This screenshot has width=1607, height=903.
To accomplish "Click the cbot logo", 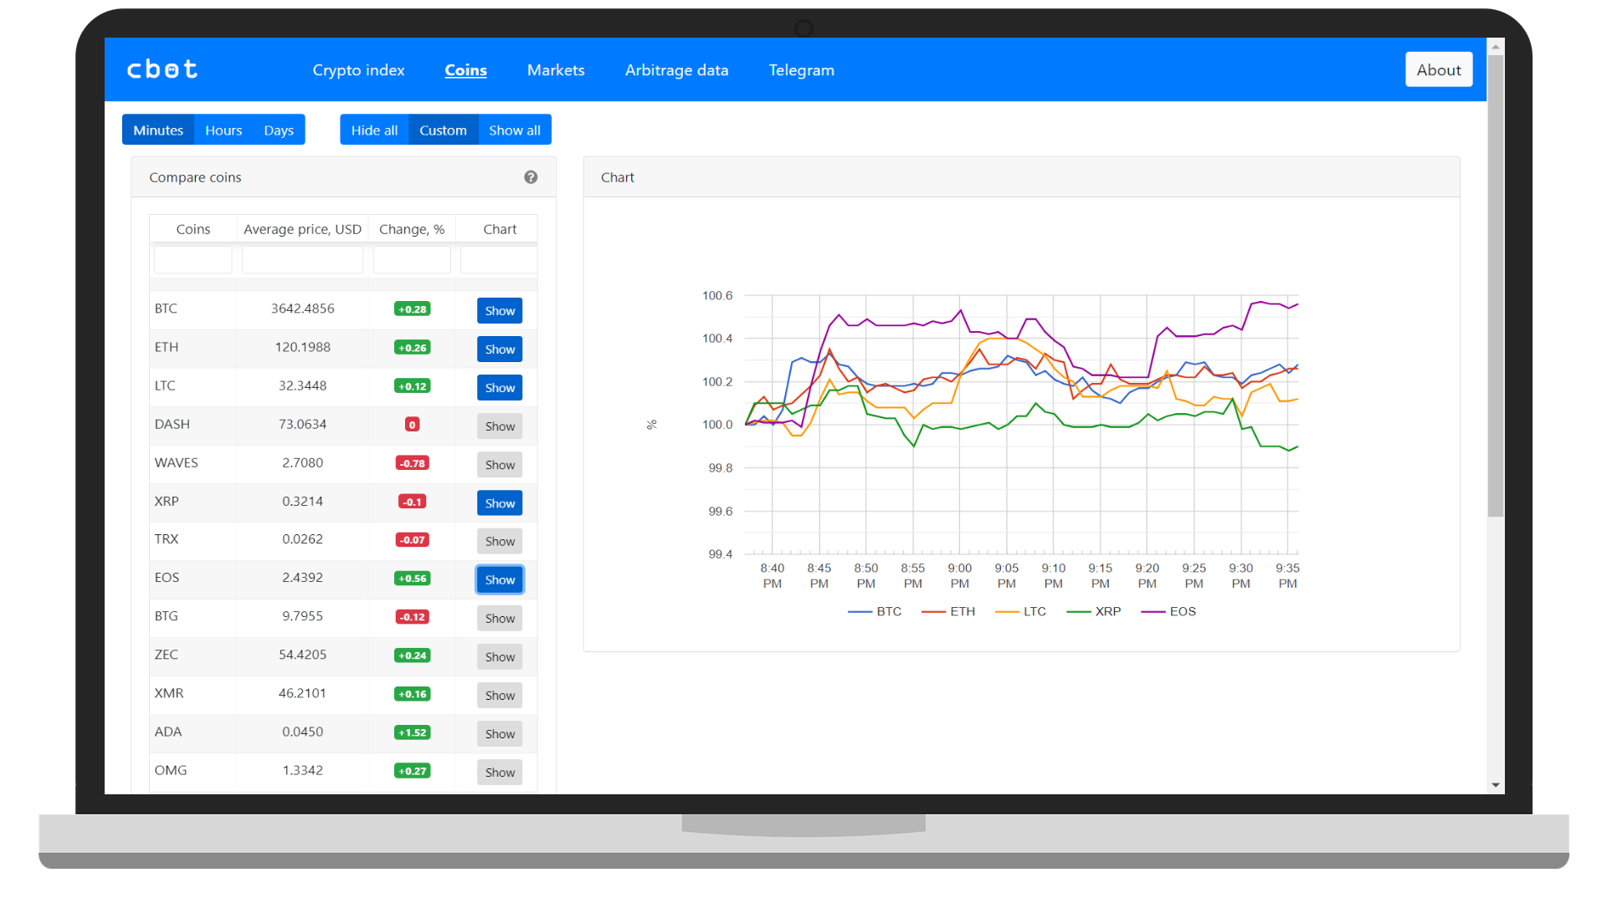I will [162, 69].
